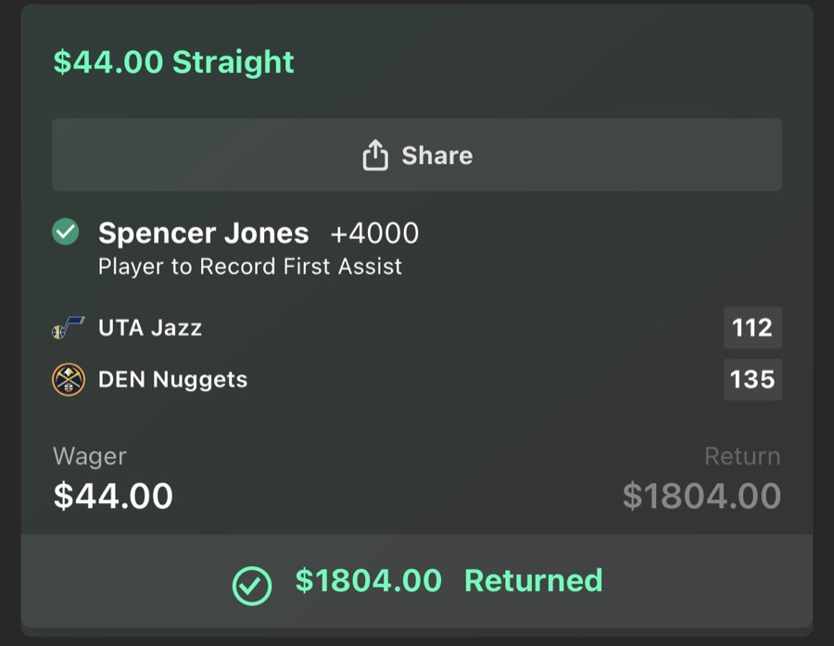Click the circled checkmark in the Returned banner
The image size is (834, 646).
[251, 581]
